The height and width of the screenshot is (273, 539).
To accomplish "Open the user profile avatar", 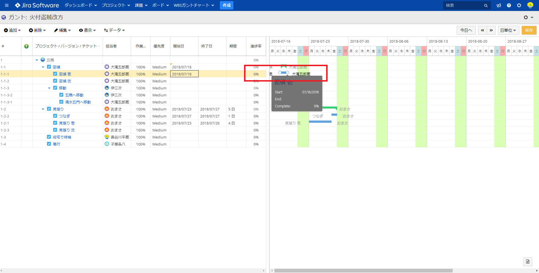I will point(530,5).
